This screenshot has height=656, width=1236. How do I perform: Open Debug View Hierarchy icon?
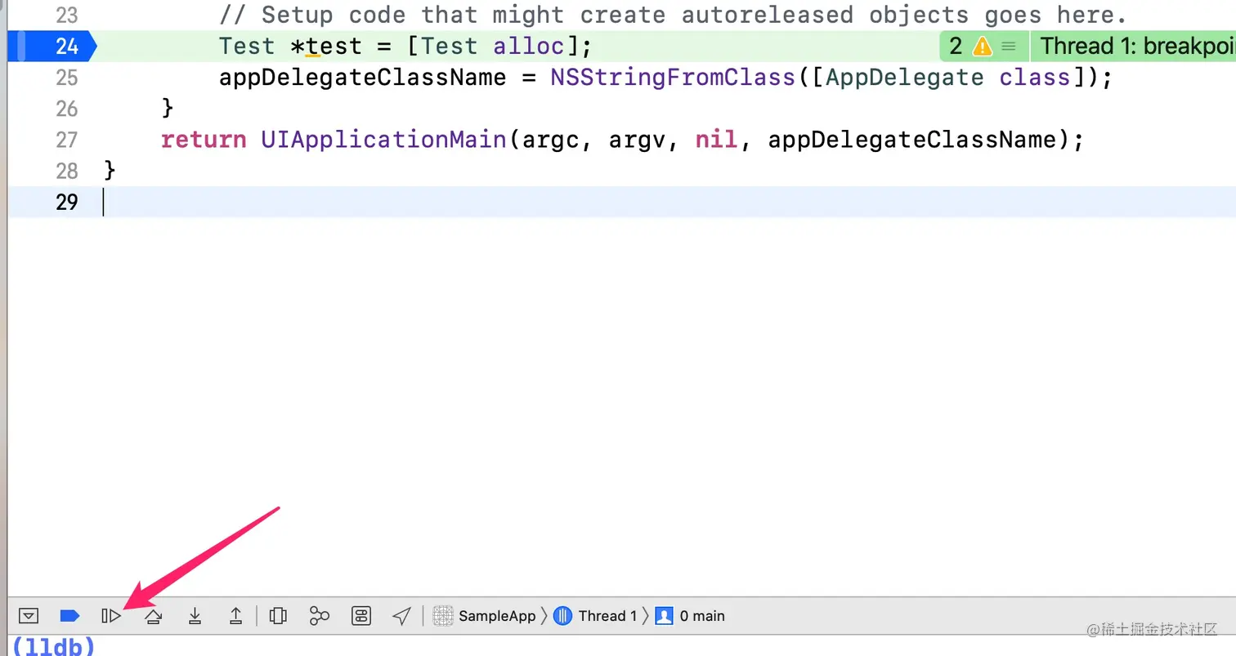278,616
